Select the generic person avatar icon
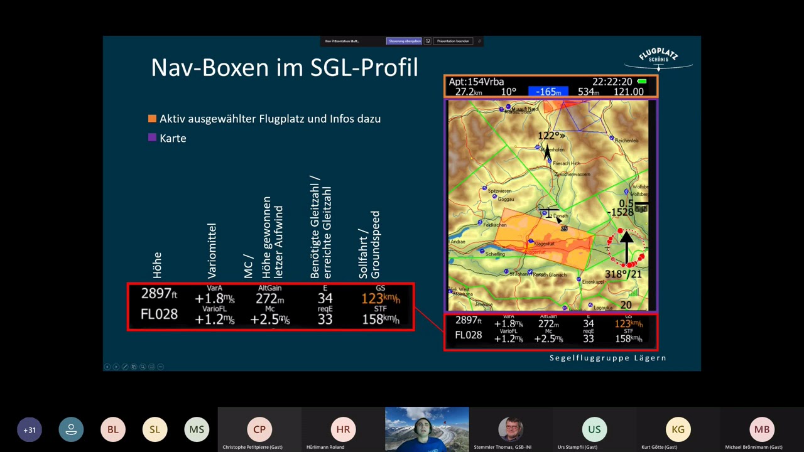Viewport: 804px width, 452px height. coord(71,430)
